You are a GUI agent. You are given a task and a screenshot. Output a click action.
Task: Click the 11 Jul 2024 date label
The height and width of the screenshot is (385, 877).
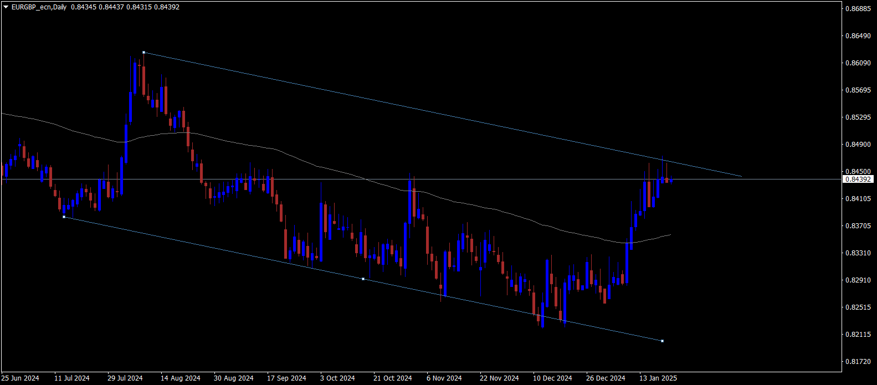point(72,378)
